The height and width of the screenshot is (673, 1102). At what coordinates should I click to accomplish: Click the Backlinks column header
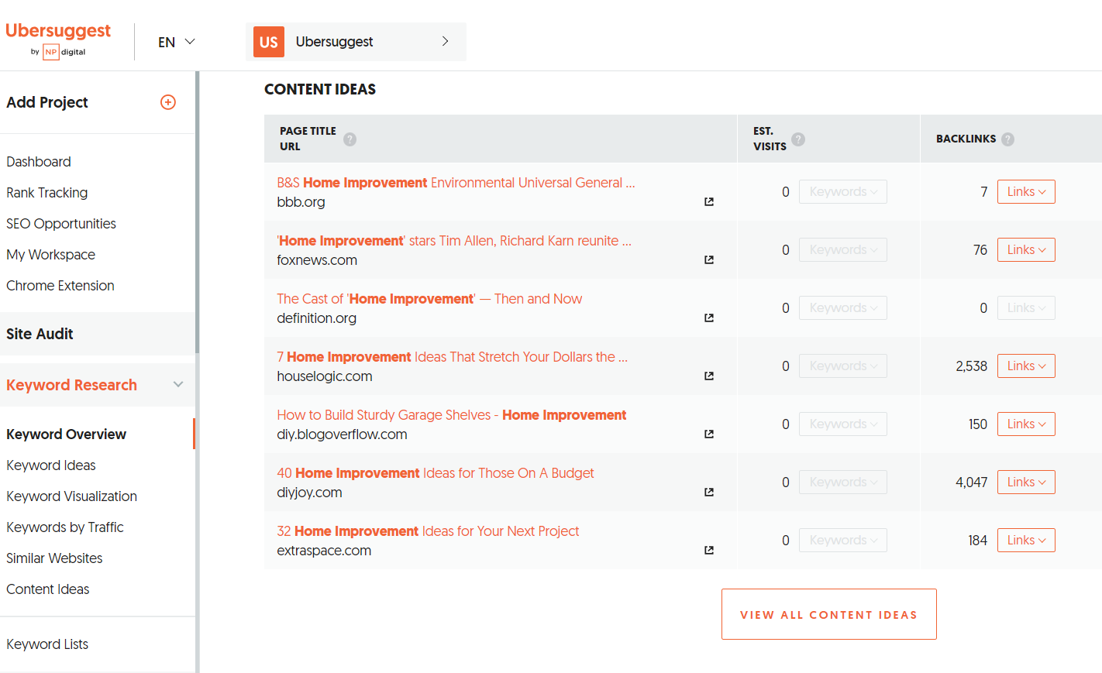coord(966,139)
